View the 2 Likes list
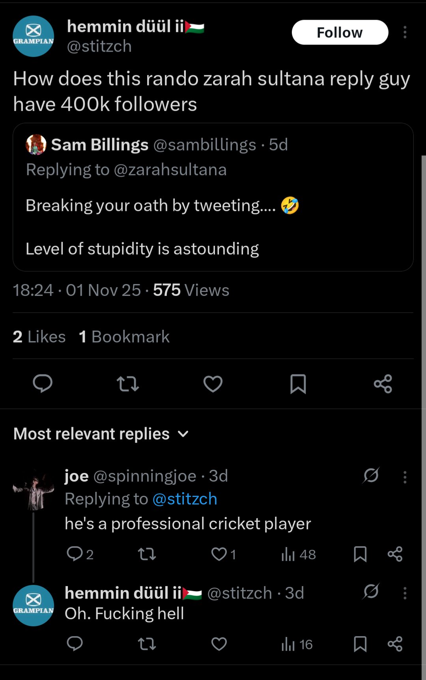 point(39,337)
